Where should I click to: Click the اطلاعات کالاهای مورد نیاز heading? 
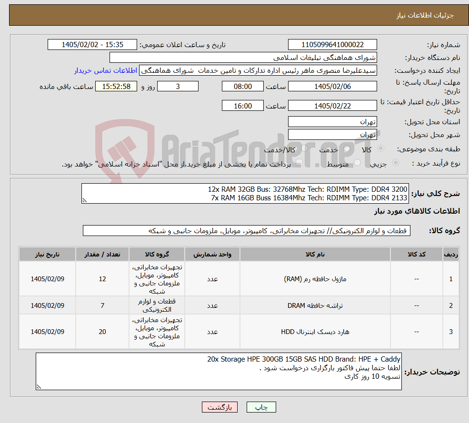coord(417,211)
